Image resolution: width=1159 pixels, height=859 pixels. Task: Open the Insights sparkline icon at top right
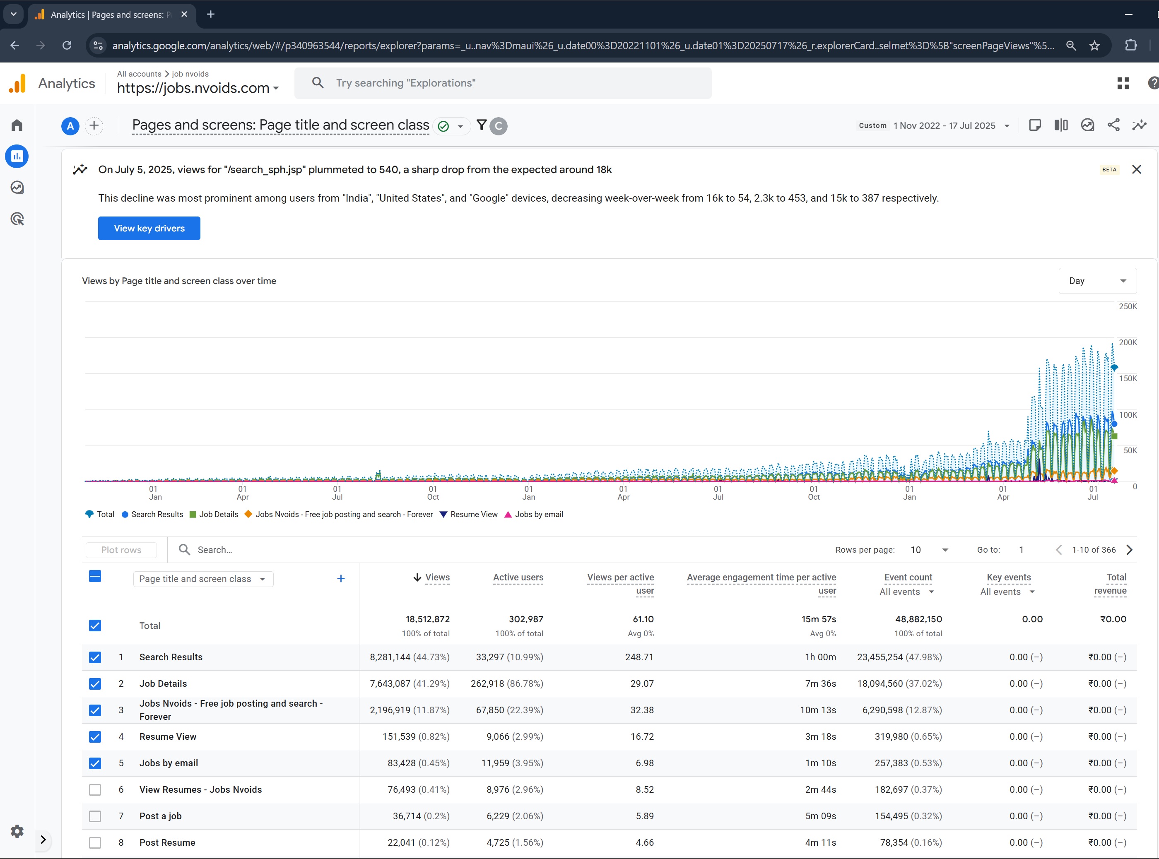point(1139,125)
